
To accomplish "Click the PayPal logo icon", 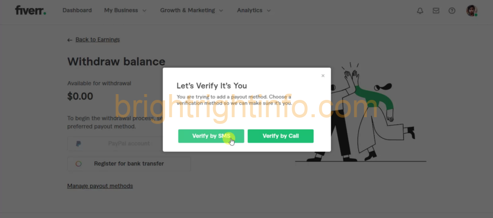I will click(x=78, y=144).
